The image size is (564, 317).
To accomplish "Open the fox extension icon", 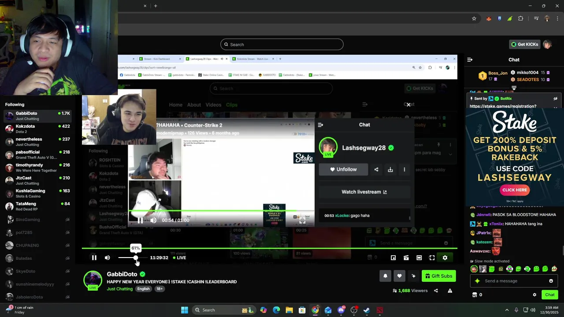I will 489,18.
